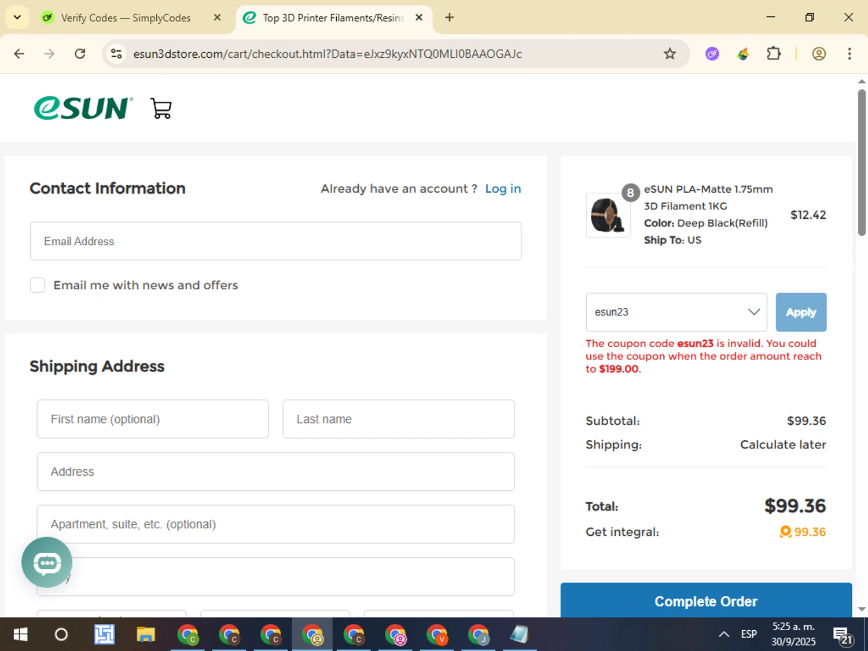Viewport: 868px width, 651px height.
Task: Open the Chrome Extensions puzzle icon
Action: coord(773,54)
